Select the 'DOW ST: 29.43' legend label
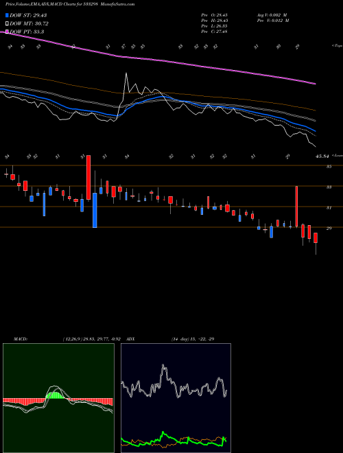 coord(28,15)
